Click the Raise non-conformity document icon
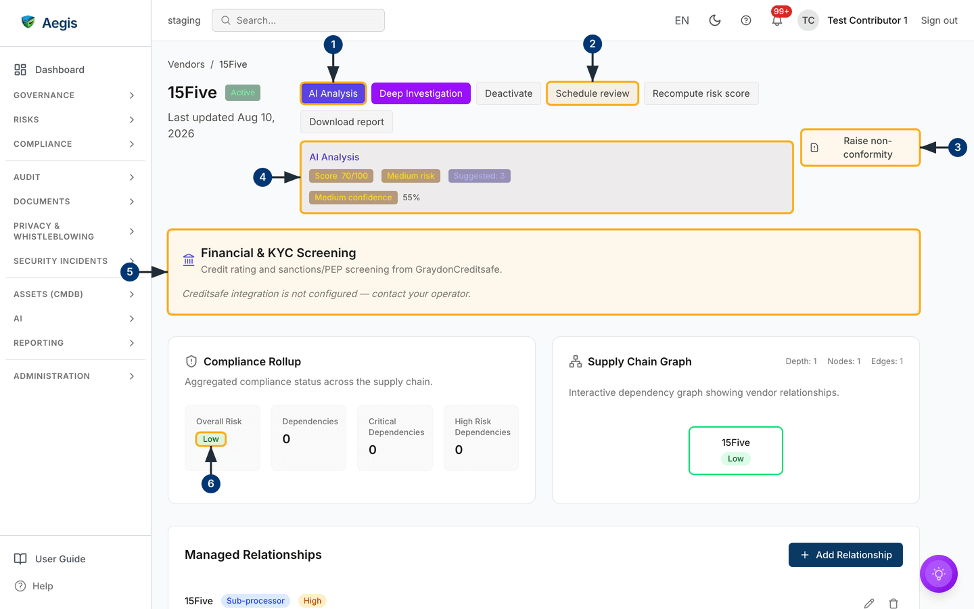Image resolution: width=974 pixels, height=609 pixels. [814, 148]
